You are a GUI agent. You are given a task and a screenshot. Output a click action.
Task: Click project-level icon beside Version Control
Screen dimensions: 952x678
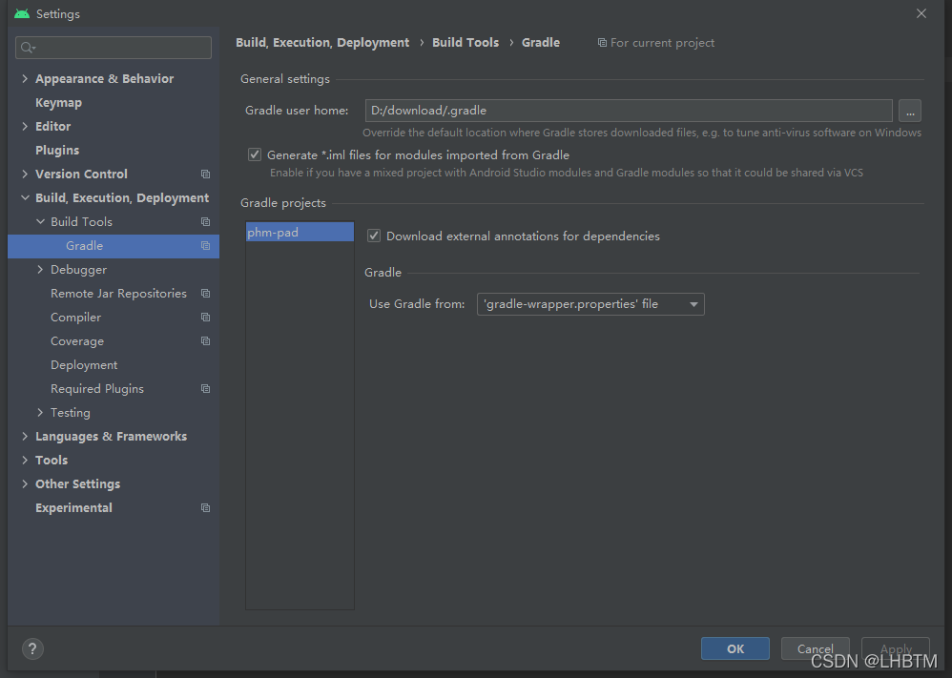pyautogui.click(x=206, y=175)
